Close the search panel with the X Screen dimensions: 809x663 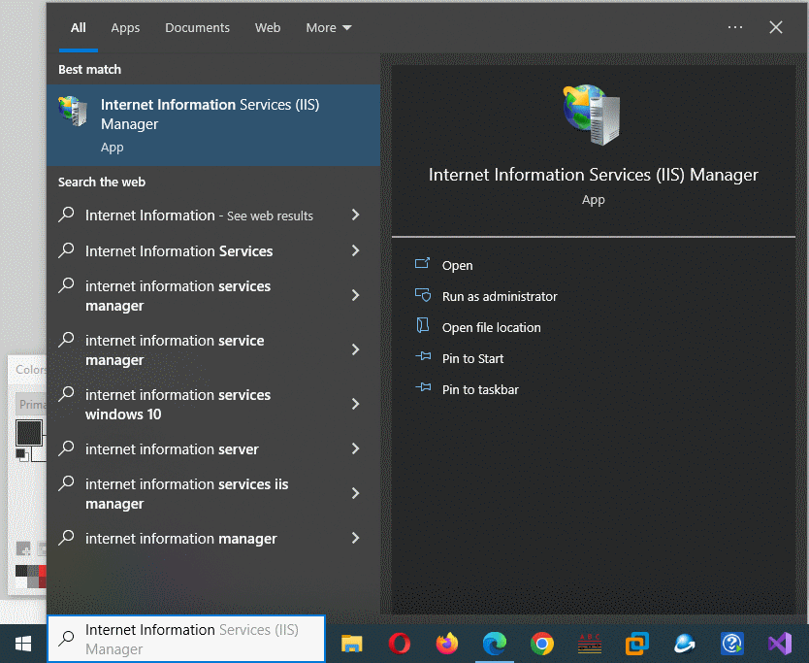pyautogui.click(x=776, y=27)
